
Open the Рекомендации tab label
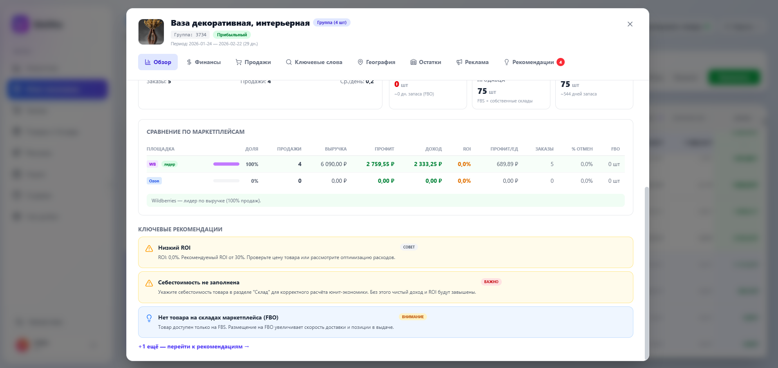tap(533, 62)
